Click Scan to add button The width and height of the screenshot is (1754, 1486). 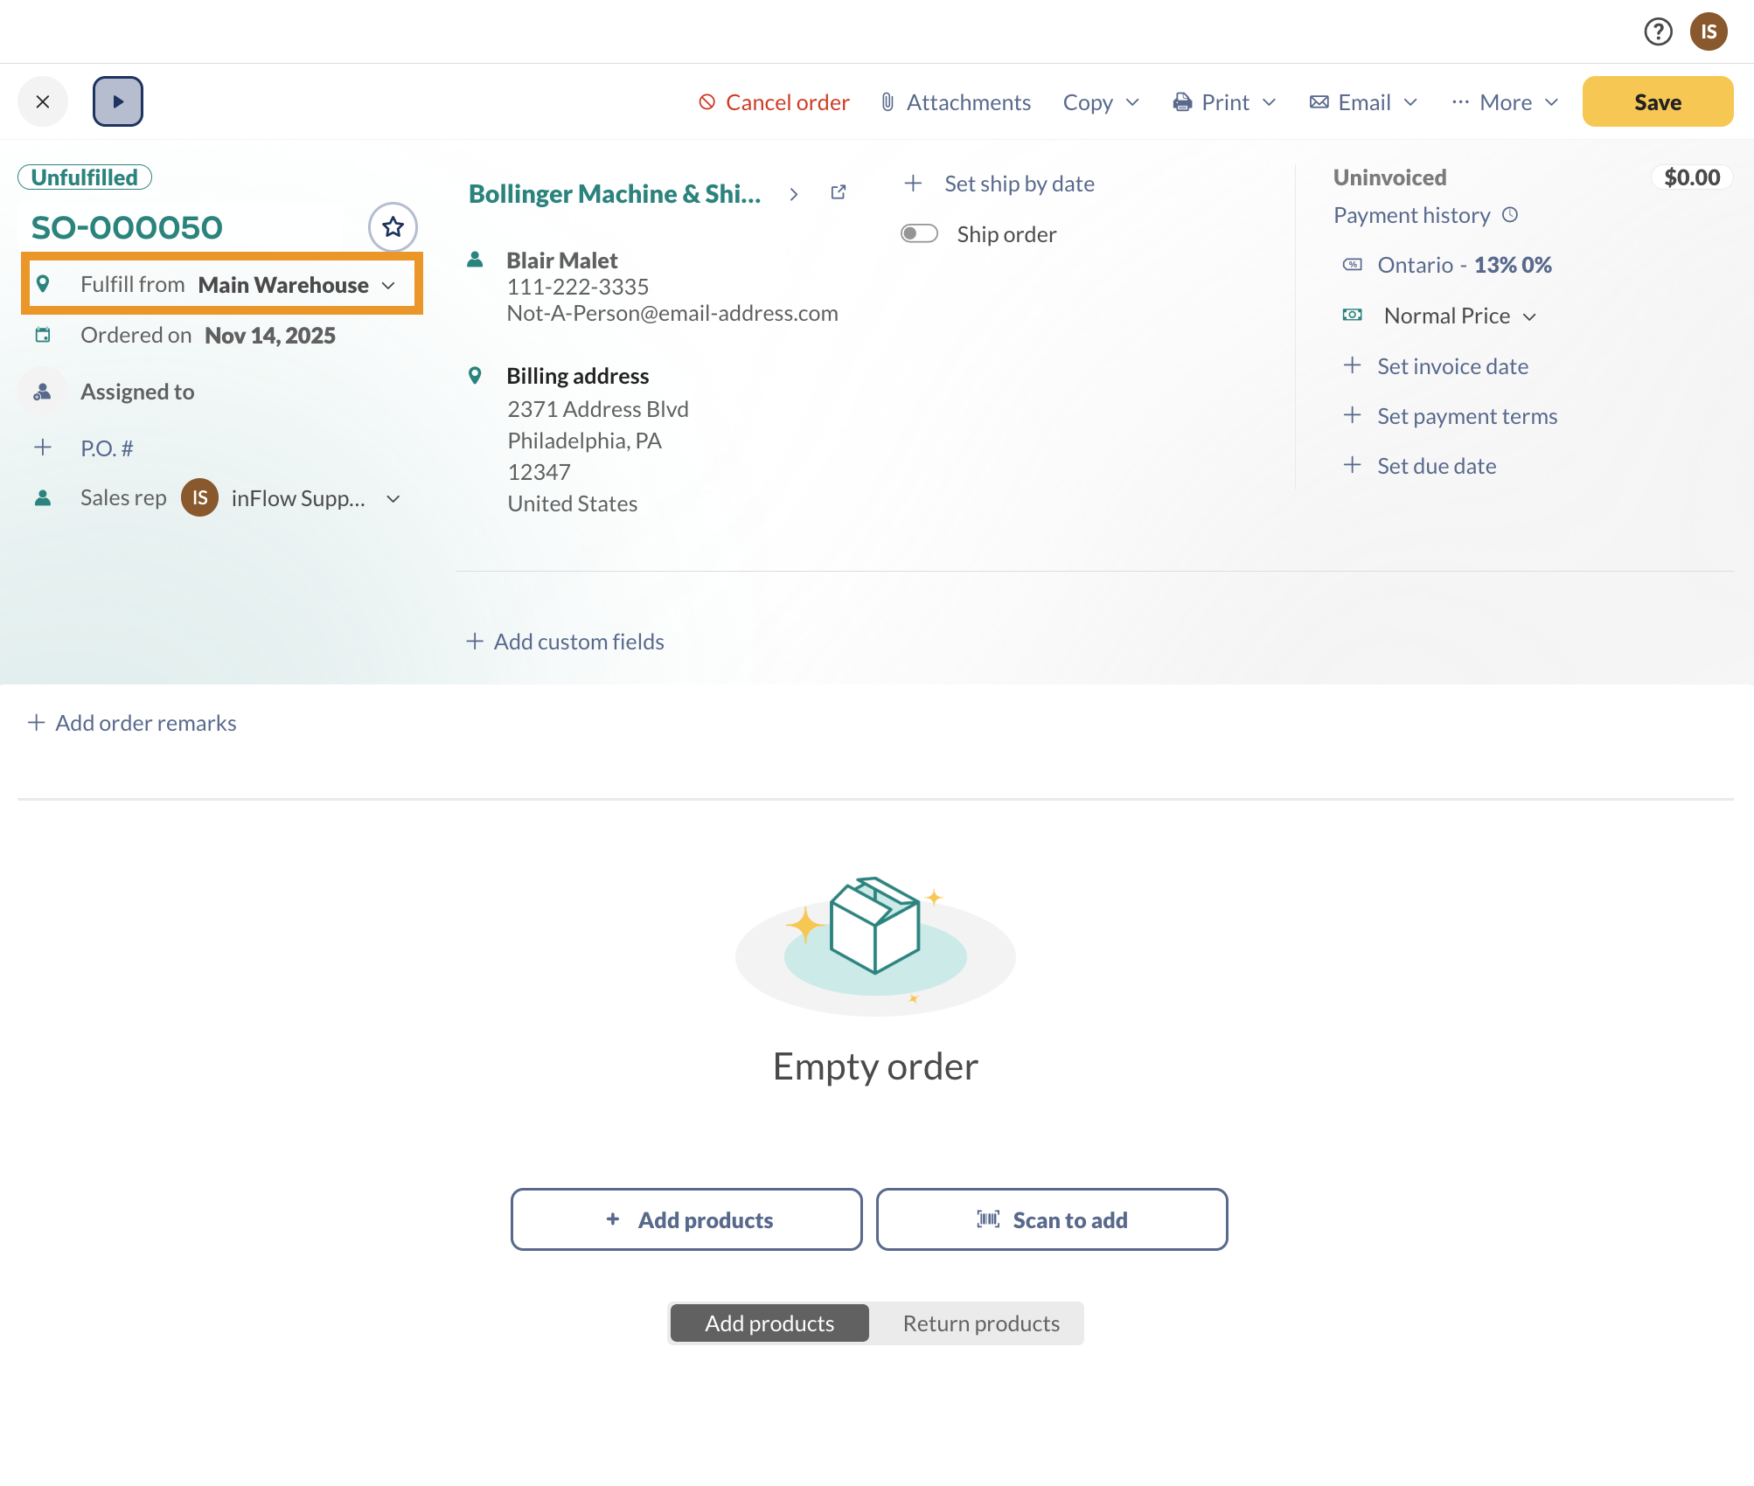click(x=1052, y=1219)
